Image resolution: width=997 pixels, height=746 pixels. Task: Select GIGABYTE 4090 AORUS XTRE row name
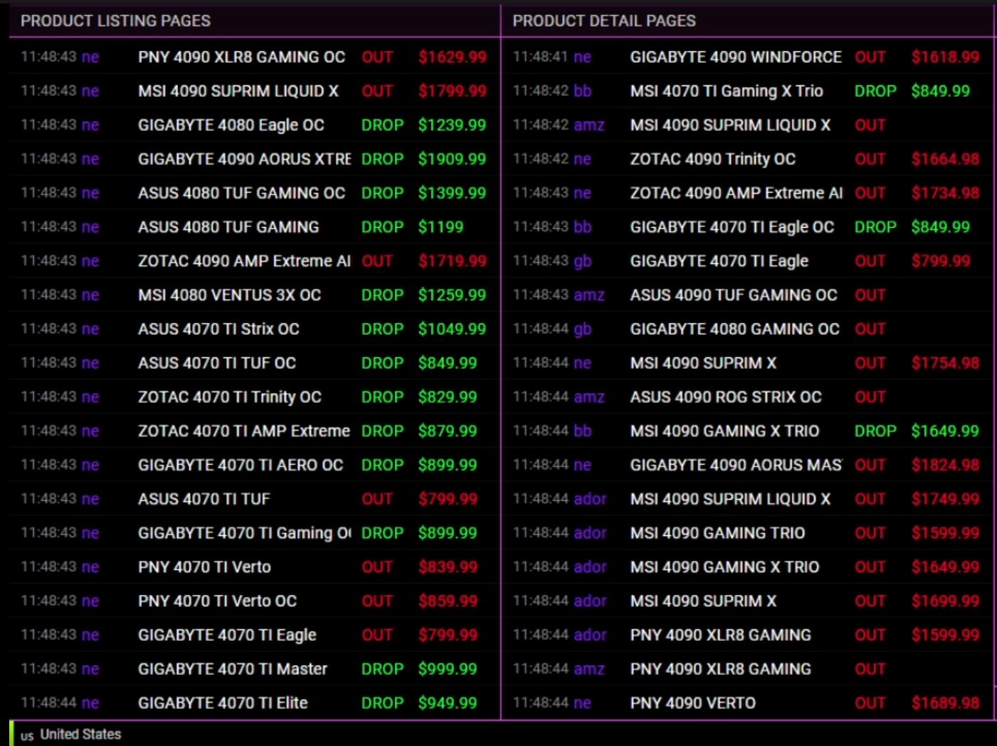click(x=244, y=159)
